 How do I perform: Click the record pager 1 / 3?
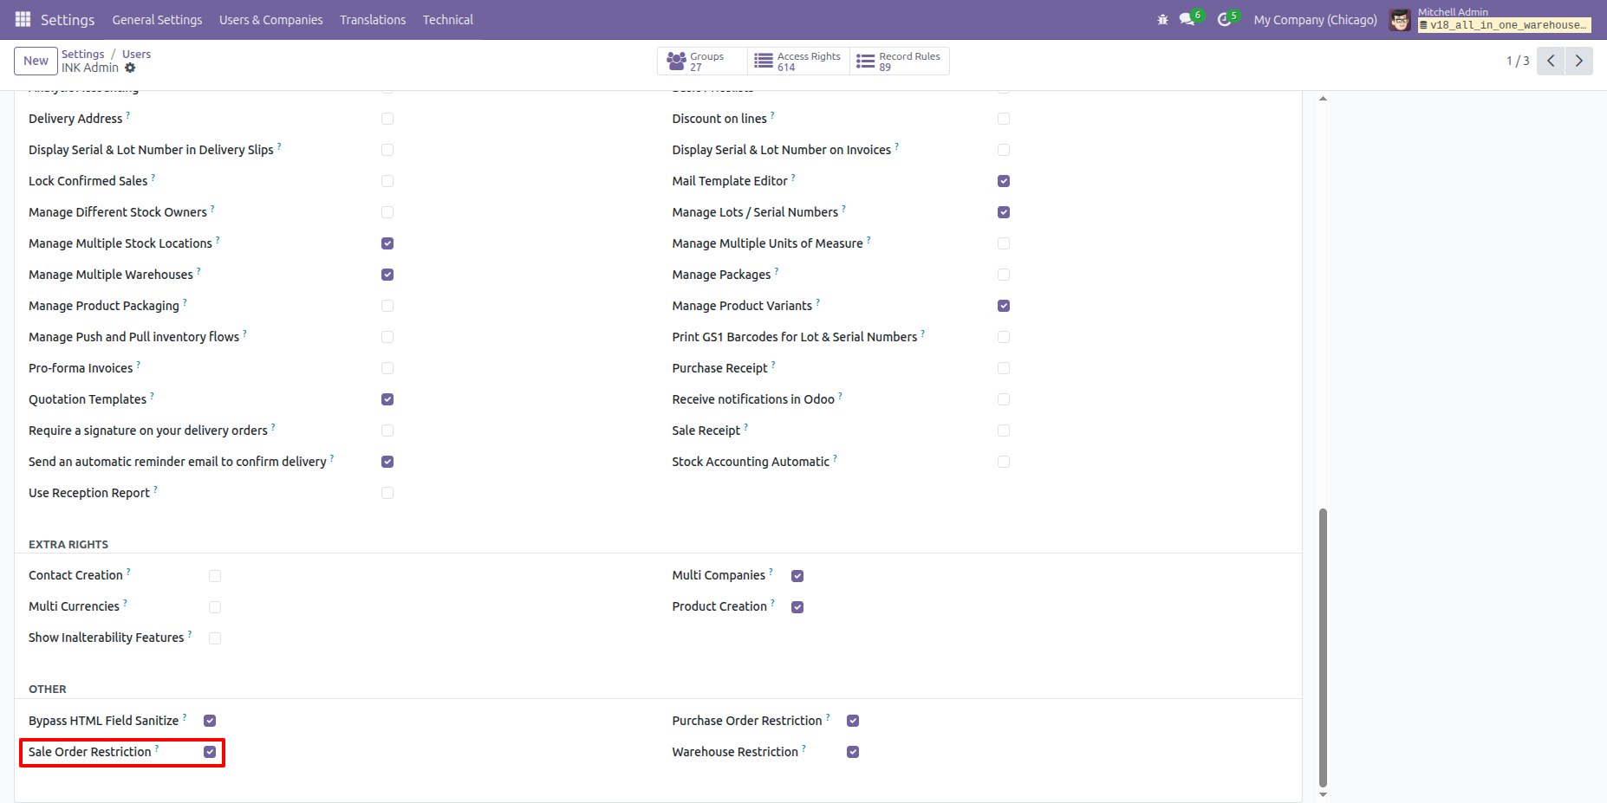pyautogui.click(x=1517, y=61)
